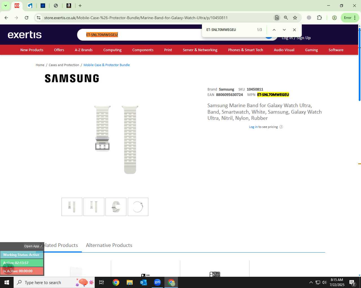Open the Offers menu
Image resolution: width=361 pixels, height=288 pixels.
[59, 50]
